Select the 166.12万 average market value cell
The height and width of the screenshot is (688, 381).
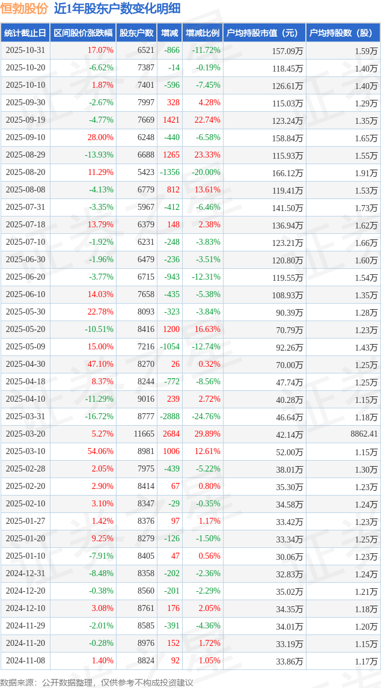[x=287, y=173]
